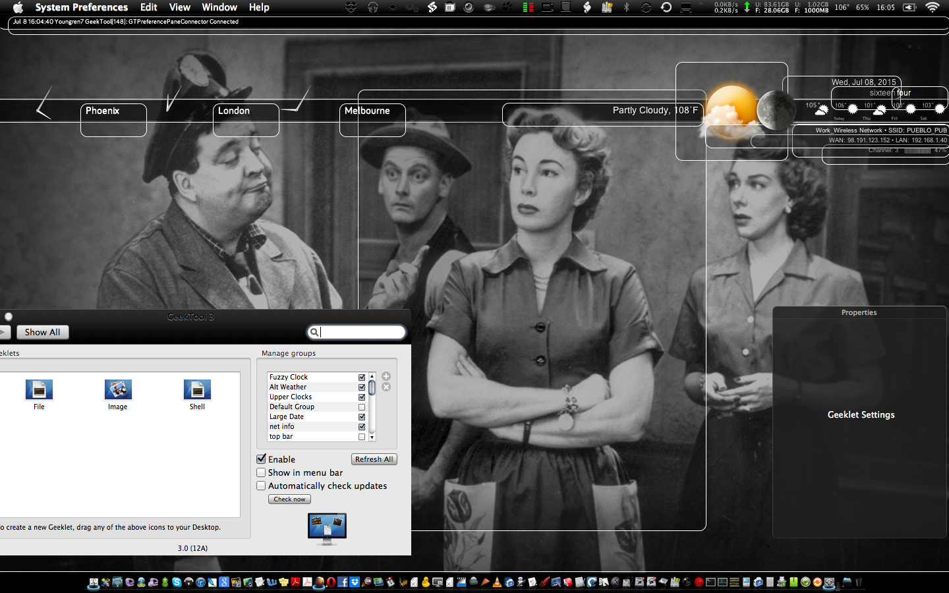Click the headphones menu bar icon

coord(373,7)
